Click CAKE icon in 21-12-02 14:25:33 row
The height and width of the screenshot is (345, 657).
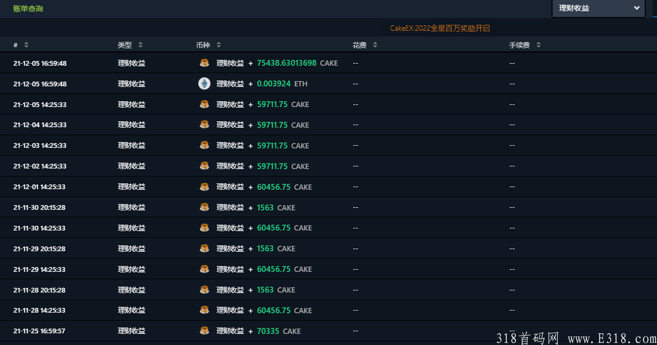[204, 166]
